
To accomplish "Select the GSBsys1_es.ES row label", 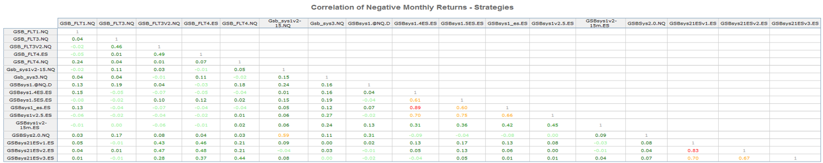I will pyautogui.click(x=31, y=107).
